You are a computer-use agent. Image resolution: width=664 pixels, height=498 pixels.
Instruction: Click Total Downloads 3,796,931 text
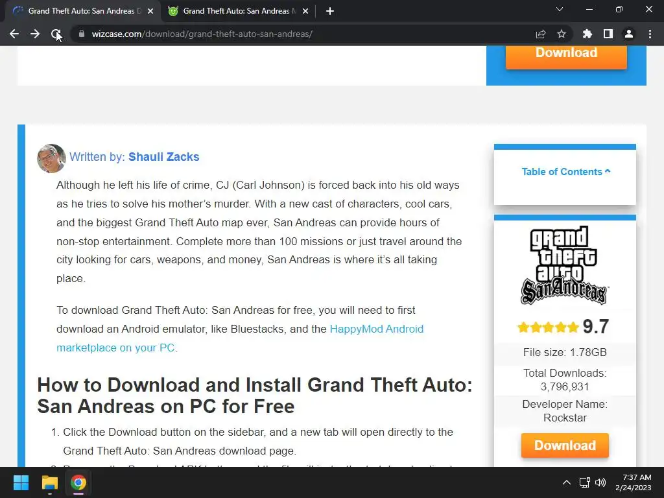pos(565,380)
